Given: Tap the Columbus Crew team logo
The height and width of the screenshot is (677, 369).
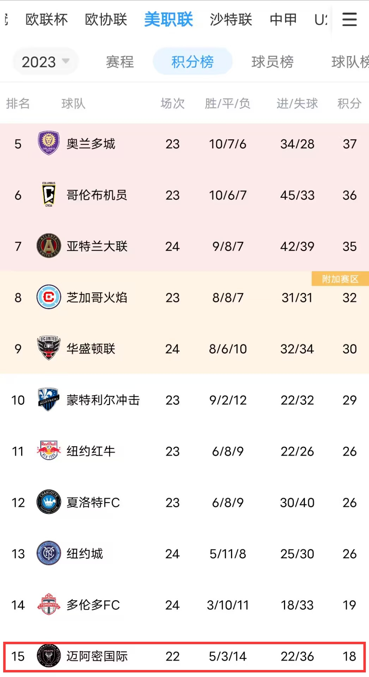Looking at the screenshot, I should pyautogui.click(x=49, y=194).
